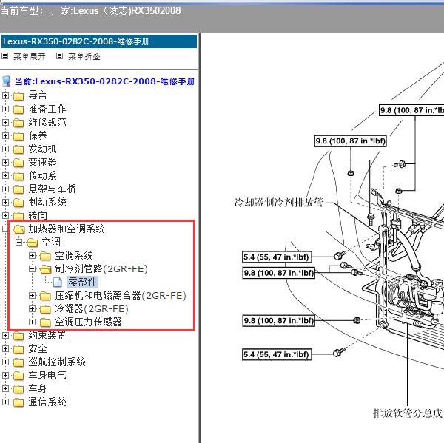Click the 车身电气 folder icon
Viewport: 444px width, 443px height.
pyautogui.click(x=18, y=376)
